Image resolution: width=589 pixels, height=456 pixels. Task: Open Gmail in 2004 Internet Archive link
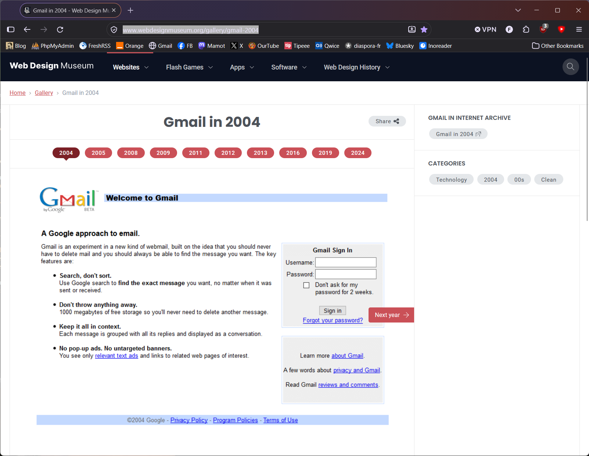tap(458, 134)
